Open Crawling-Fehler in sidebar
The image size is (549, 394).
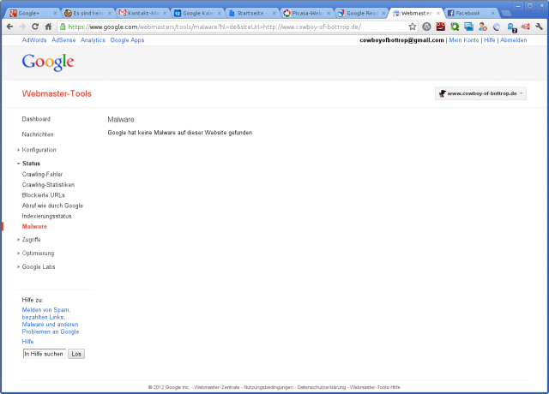[x=42, y=174]
